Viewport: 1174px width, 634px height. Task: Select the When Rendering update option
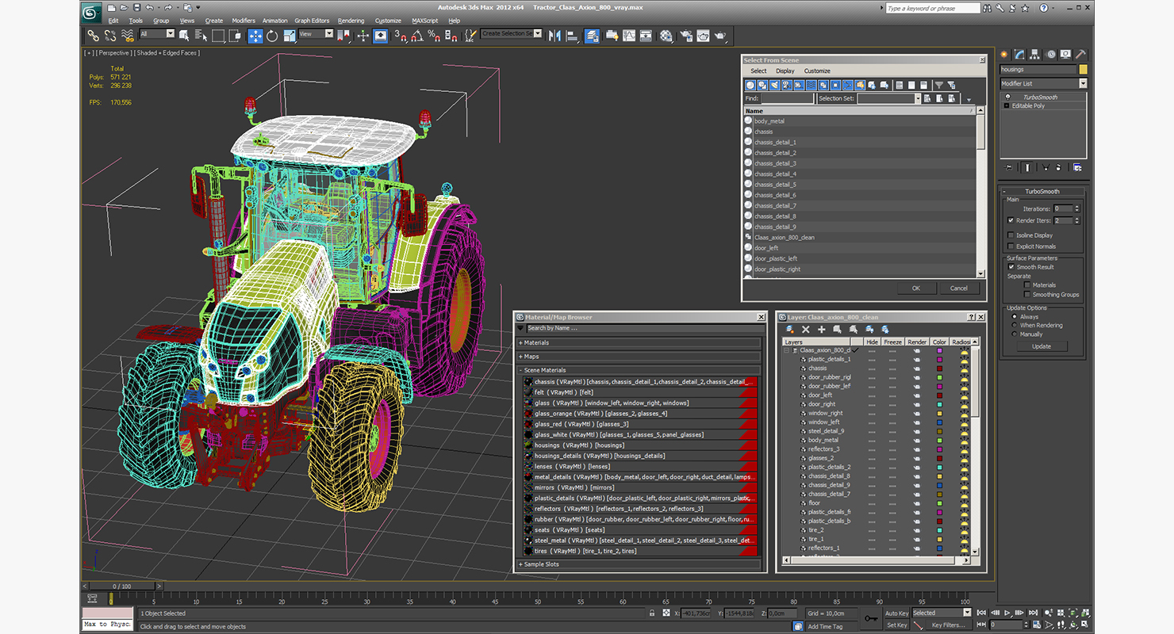coord(1014,326)
